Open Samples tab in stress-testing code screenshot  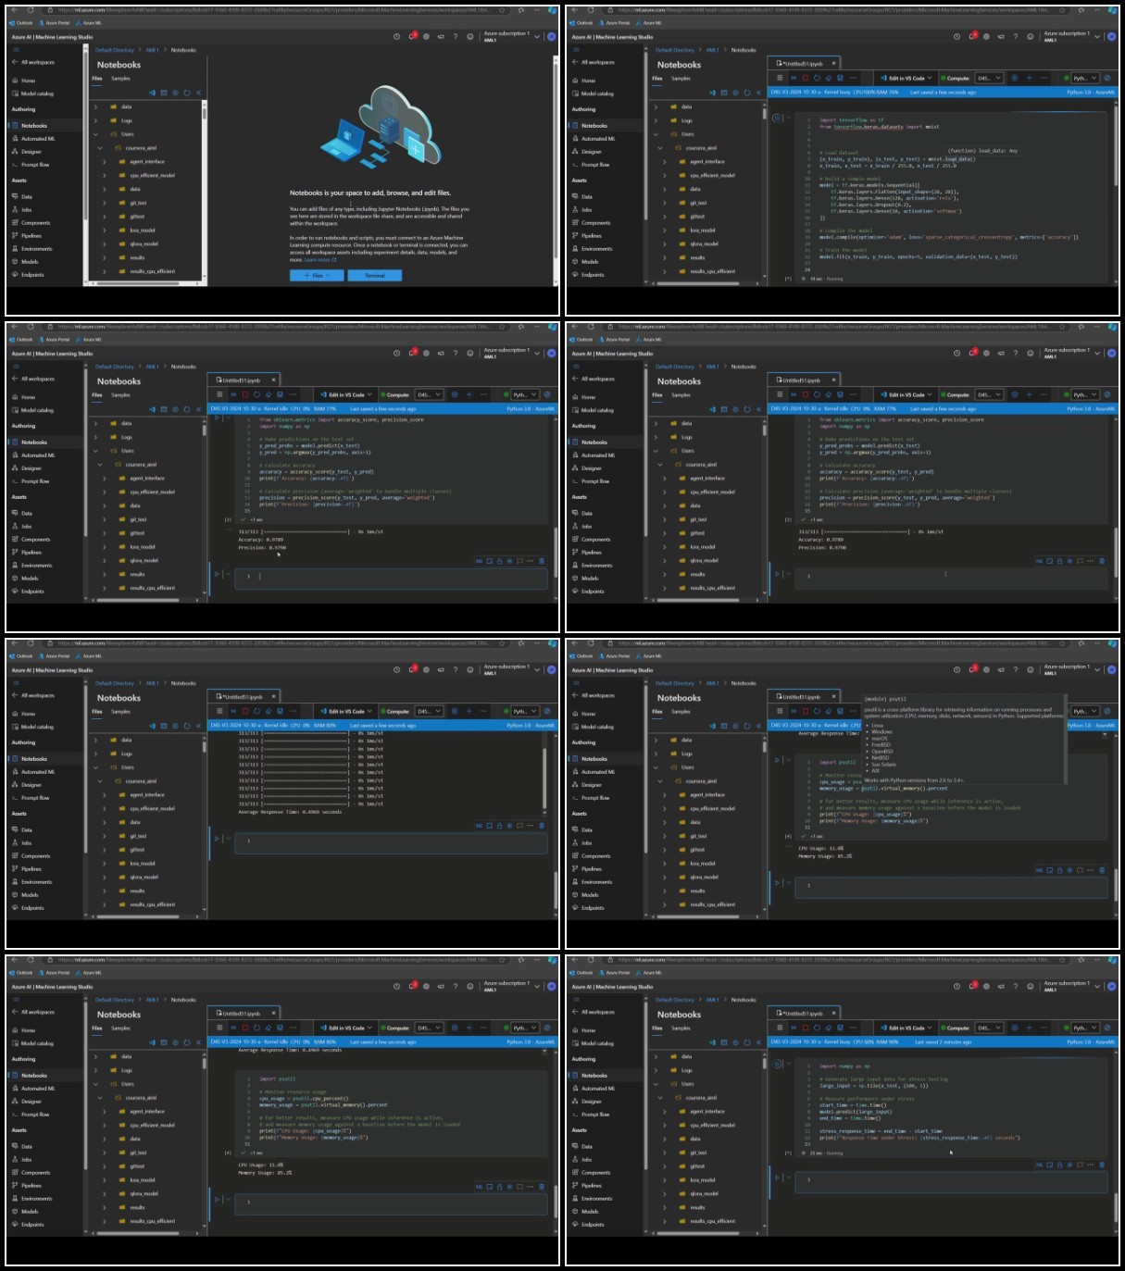(x=681, y=1028)
